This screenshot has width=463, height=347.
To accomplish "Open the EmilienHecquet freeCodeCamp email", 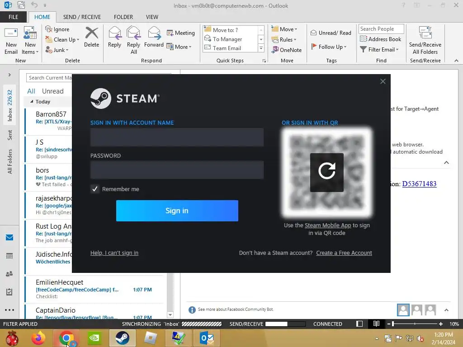I will (x=94, y=289).
